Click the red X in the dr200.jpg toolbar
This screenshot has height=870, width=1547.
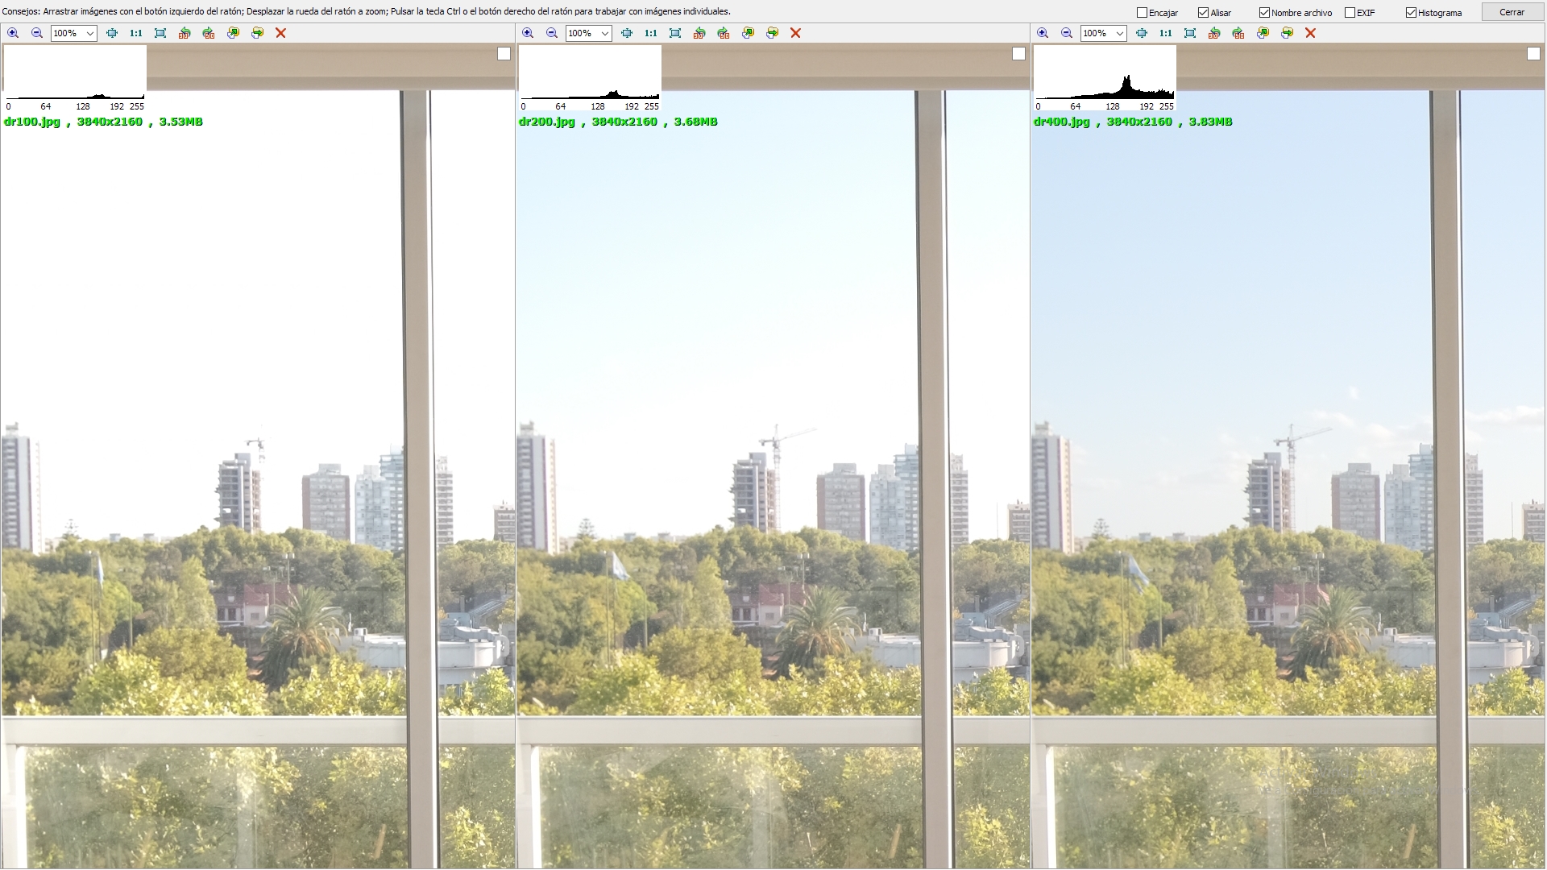click(795, 33)
